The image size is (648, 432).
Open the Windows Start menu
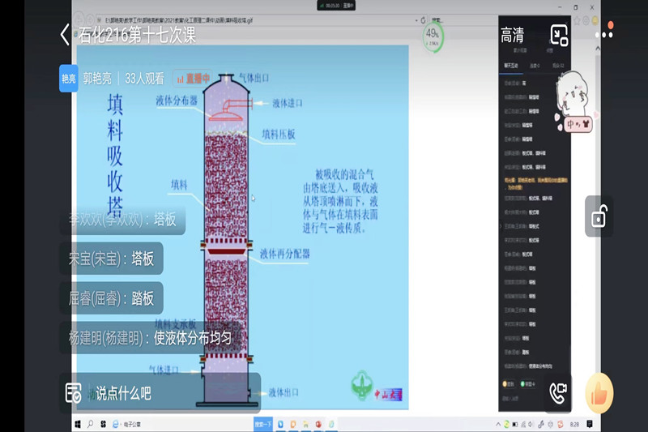pos(79,424)
